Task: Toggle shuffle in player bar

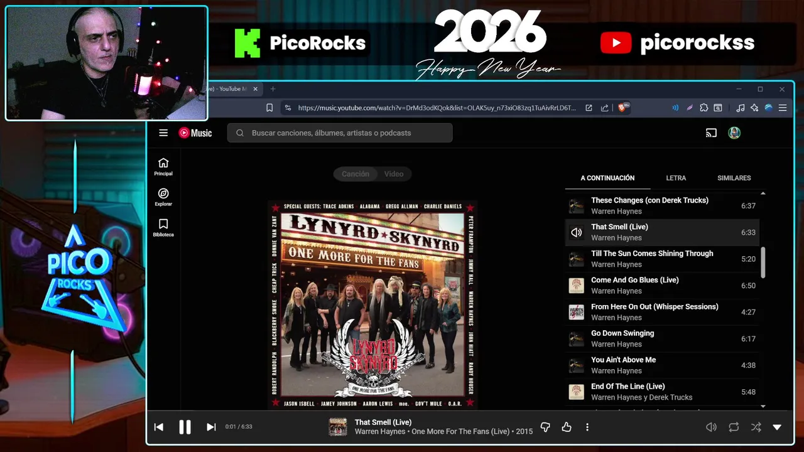Action: 756,427
